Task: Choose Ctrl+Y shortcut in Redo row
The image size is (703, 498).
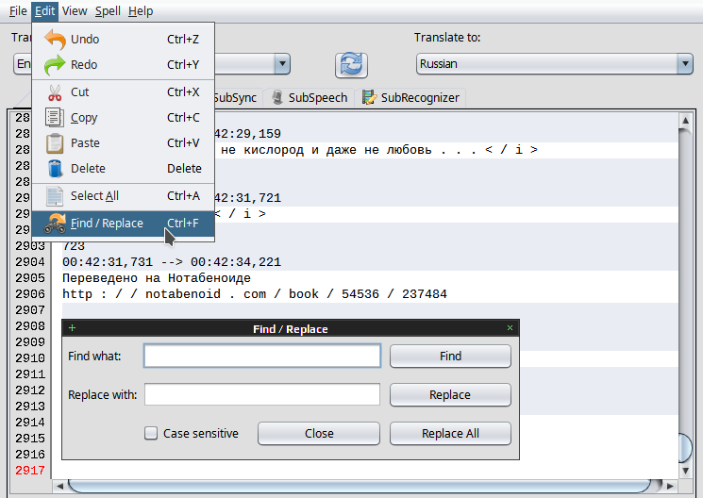Action: point(183,64)
